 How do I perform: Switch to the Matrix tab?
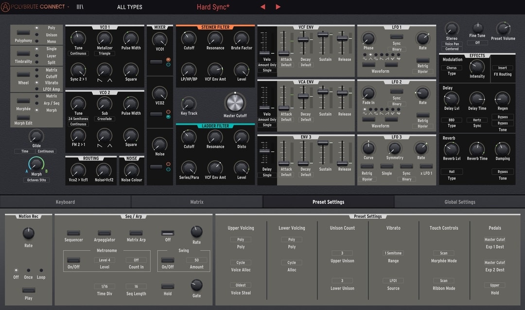pos(197,202)
